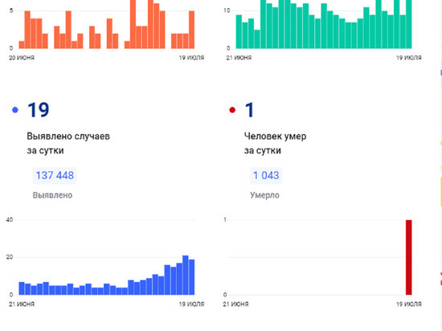
Task: Select the 137 448 total cases badge
Action: 55,175
